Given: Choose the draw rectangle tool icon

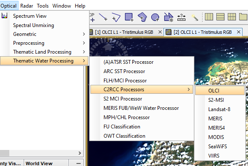Looking at the screenshot, I should [x=129, y=17].
